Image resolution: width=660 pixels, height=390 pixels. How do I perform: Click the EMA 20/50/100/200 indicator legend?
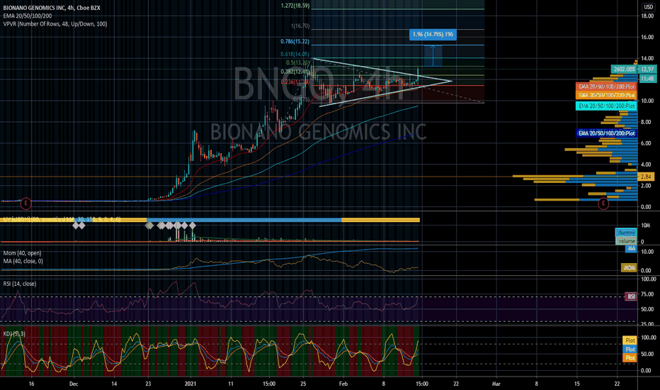[28, 16]
